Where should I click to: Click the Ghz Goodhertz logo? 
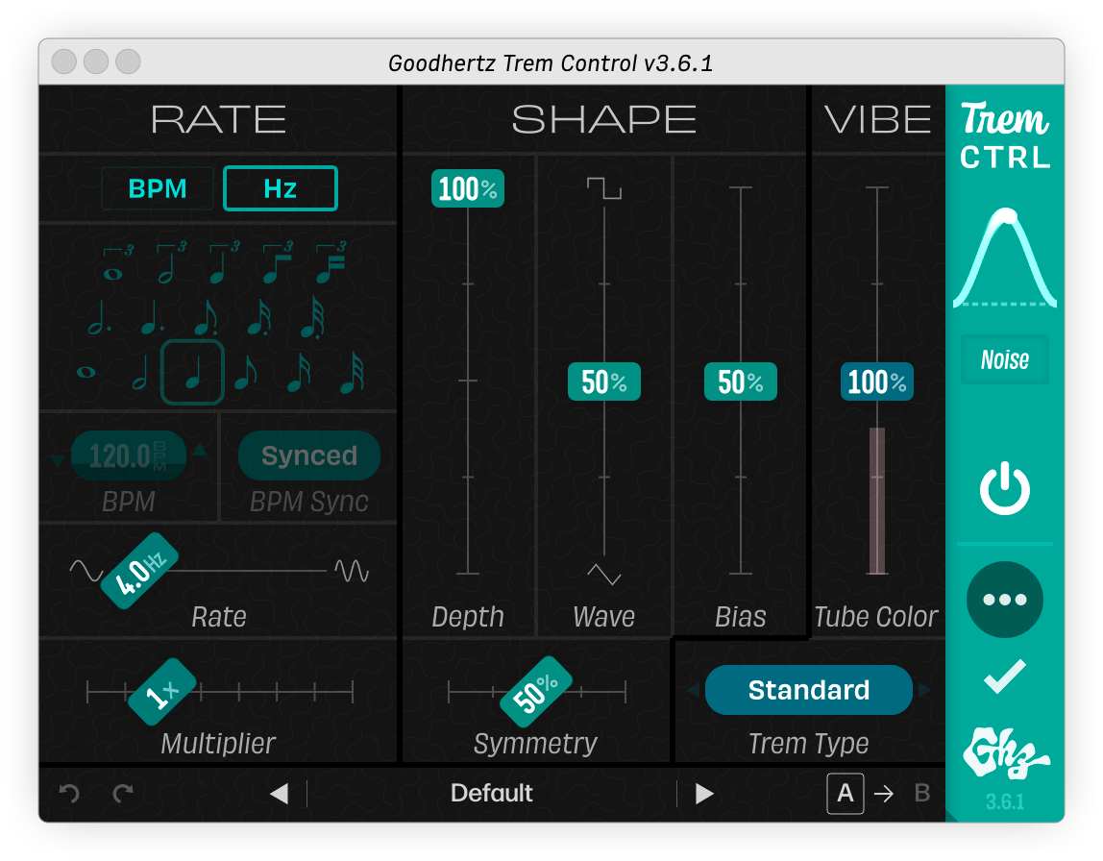1005,752
